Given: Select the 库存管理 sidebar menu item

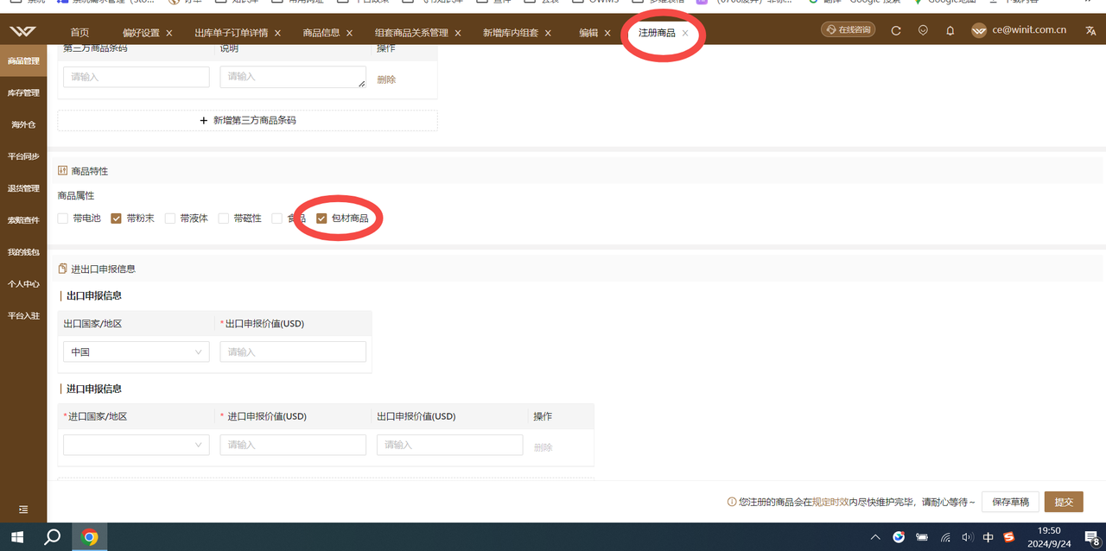Looking at the screenshot, I should pyautogui.click(x=23, y=92).
